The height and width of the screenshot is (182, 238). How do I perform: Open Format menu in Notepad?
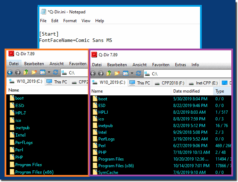click(x=70, y=21)
